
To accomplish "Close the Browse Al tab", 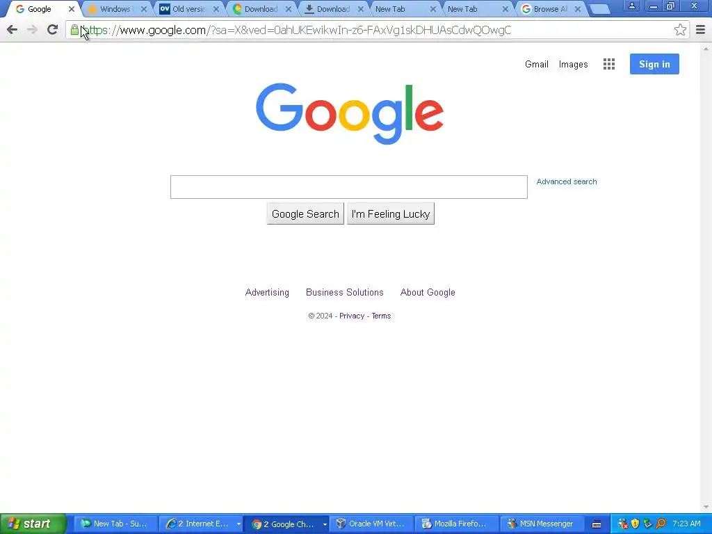I will (x=578, y=9).
